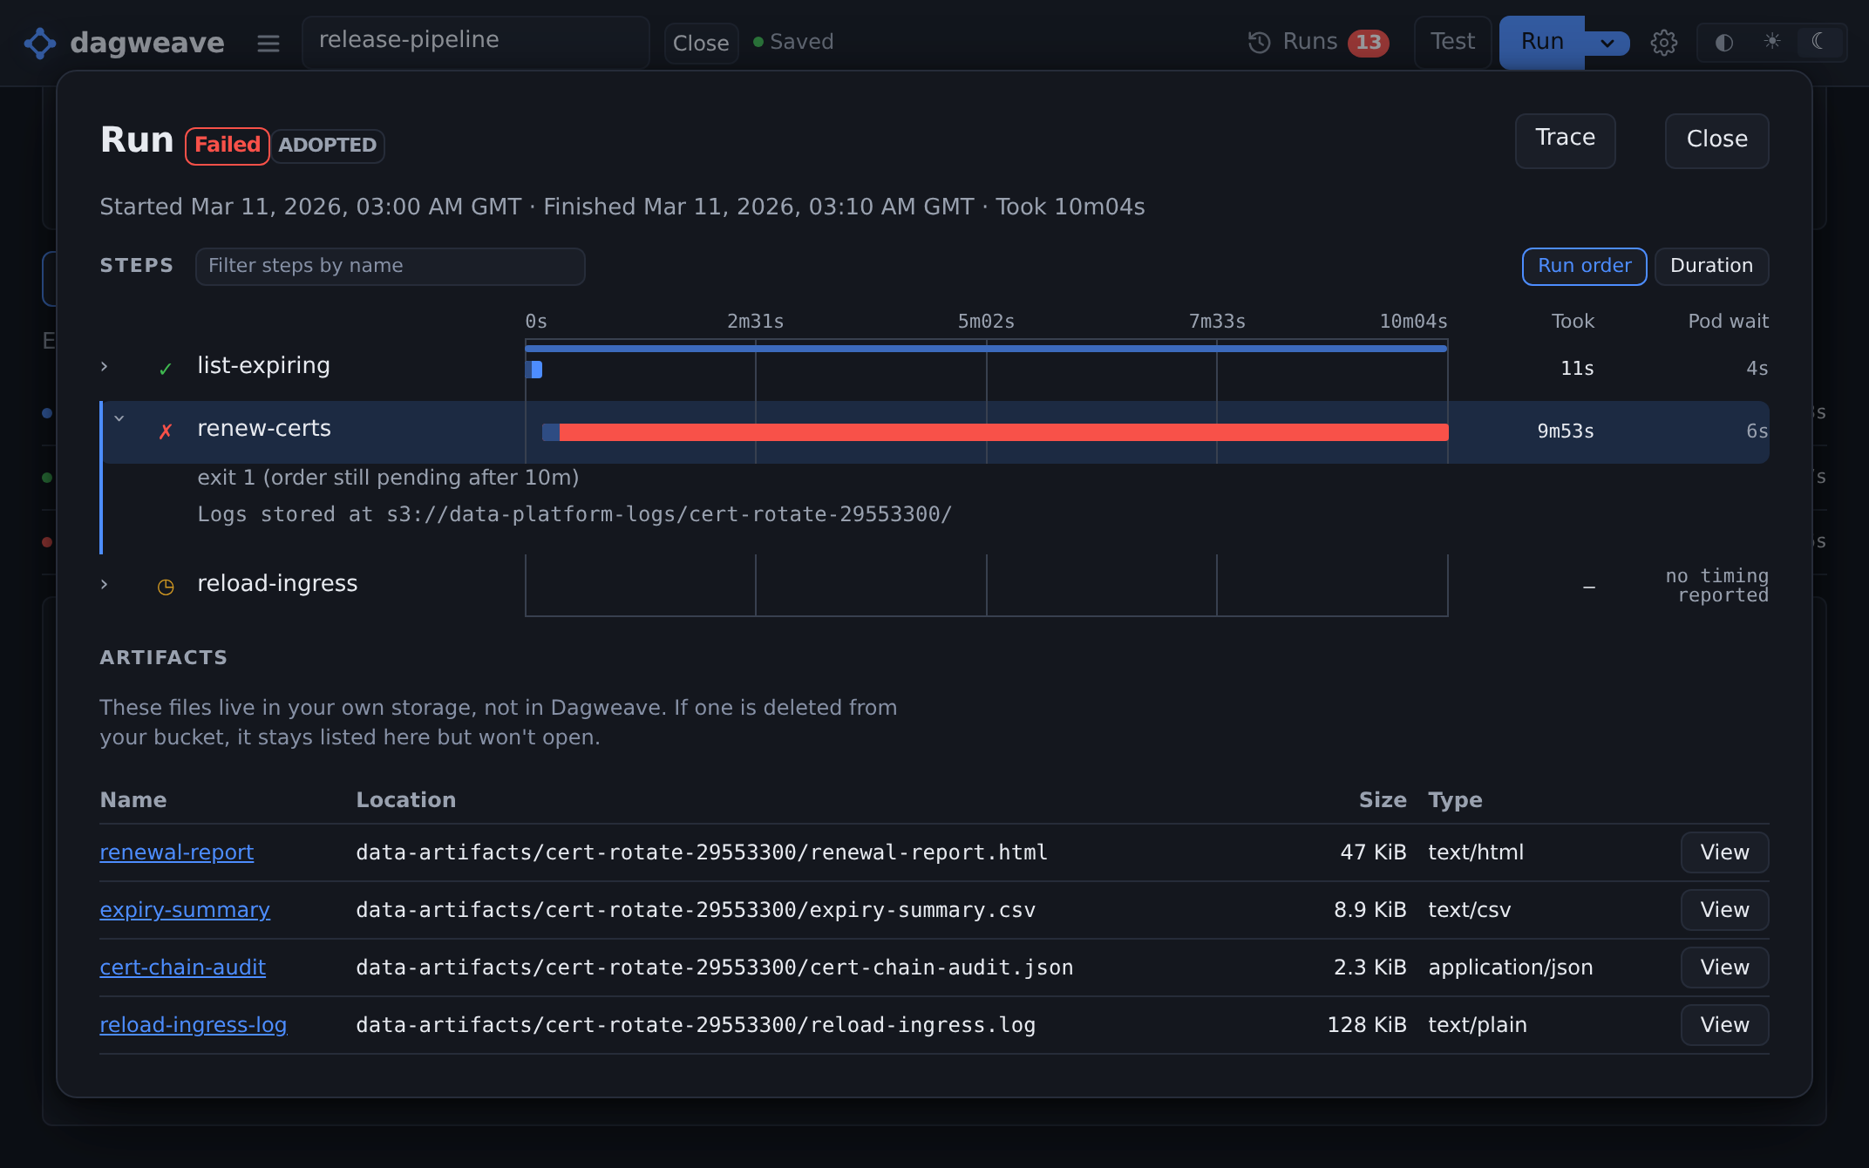Click the Trace button
The image size is (1869, 1168).
[1565, 139]
